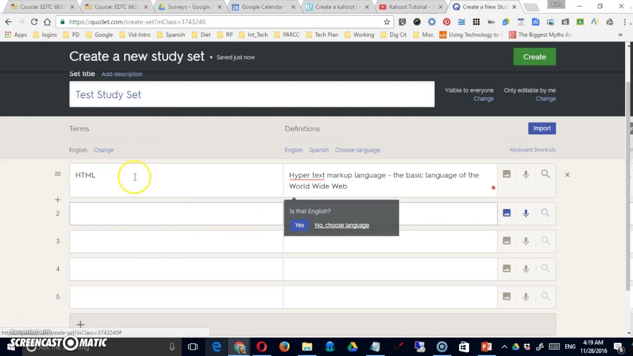Add image to row 5
Viewport: 633px width, 356px height.
506,296
